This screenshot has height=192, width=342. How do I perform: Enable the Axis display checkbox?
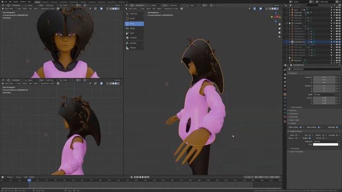(309, 135)
